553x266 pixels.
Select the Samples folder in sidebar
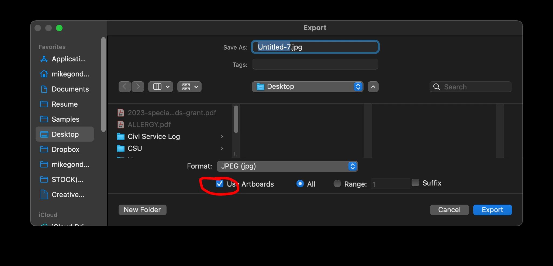pos(65,119)
